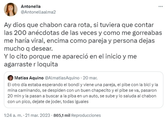Click the 1:24 a. m. timestamp

point(13,115)
